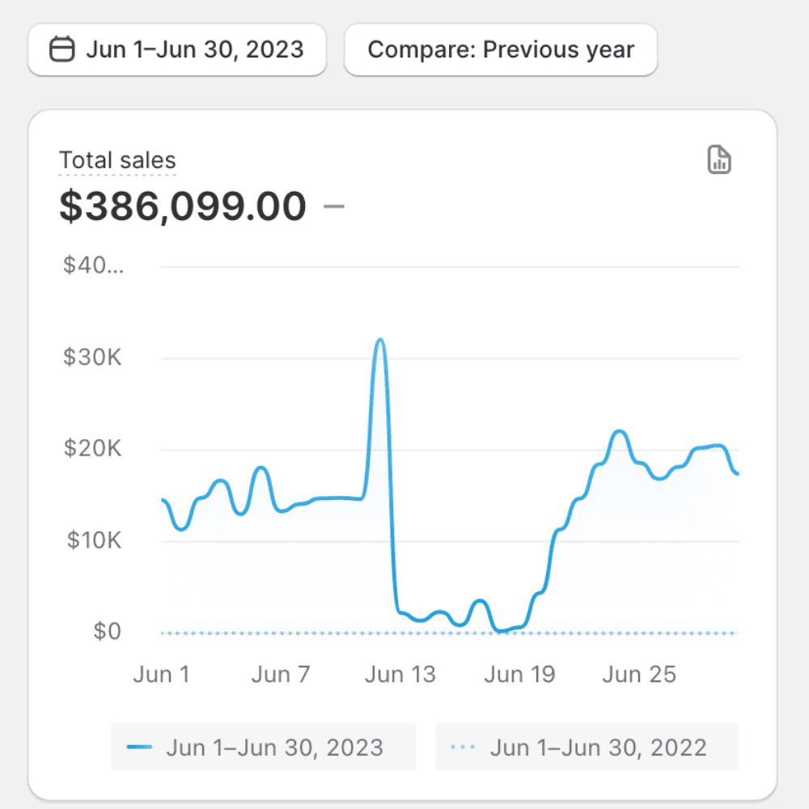This screenshot has height=809, width=809.
Task: Click the Total sales heading link
Action: coord(117,160)
